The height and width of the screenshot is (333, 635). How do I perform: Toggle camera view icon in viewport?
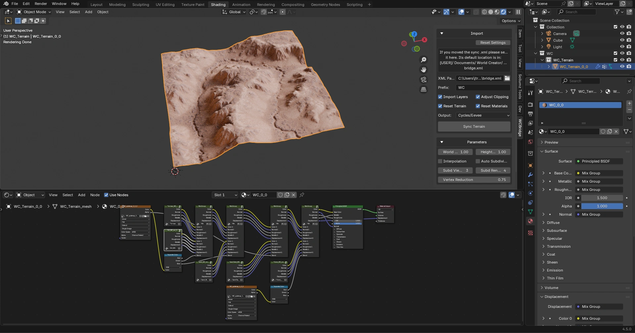point(423,80)
